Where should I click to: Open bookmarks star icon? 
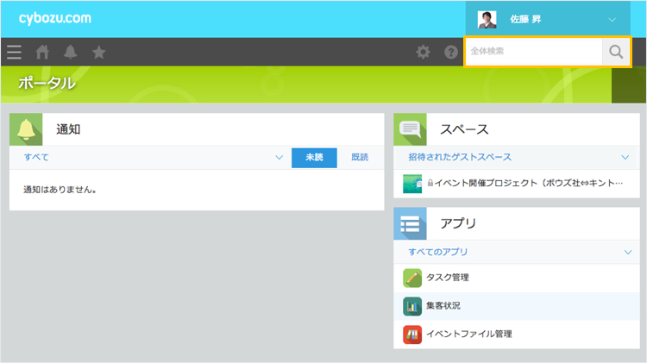99,52
